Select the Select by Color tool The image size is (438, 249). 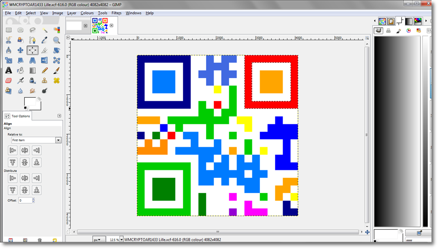point(56,30)
